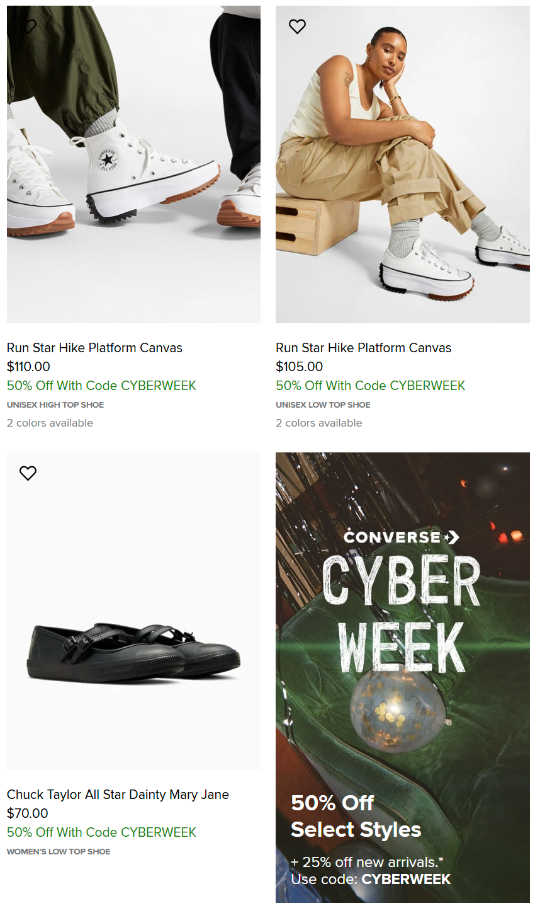Favorite the low top Run Star Hike

pyautogui.click(x=297, y=26)
